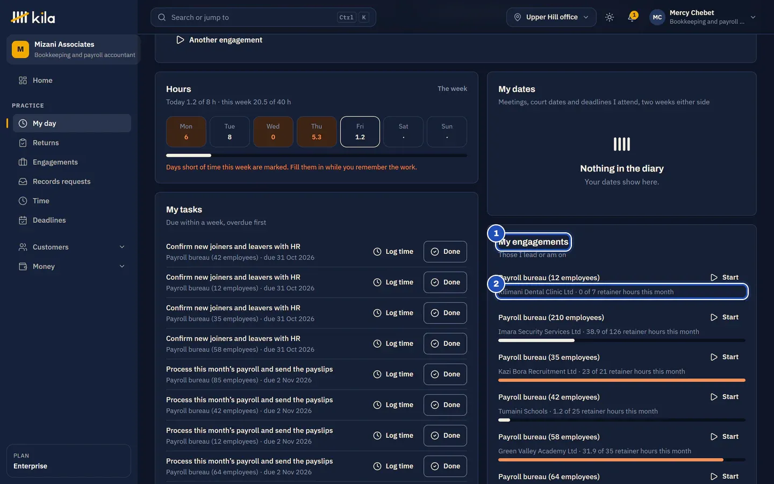This screenshot has height=484, width=774.
Task: Select Thu in the Hours week
Action: click(317, 132)
